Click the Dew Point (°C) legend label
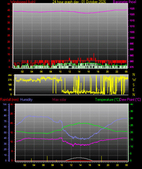Screen dimensions: 142x169 130,100
